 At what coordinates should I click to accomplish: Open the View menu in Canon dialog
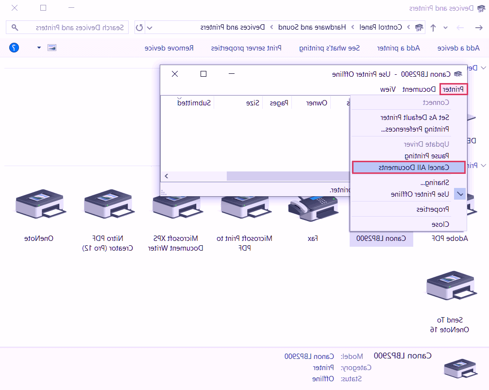[x=388, y=89]
